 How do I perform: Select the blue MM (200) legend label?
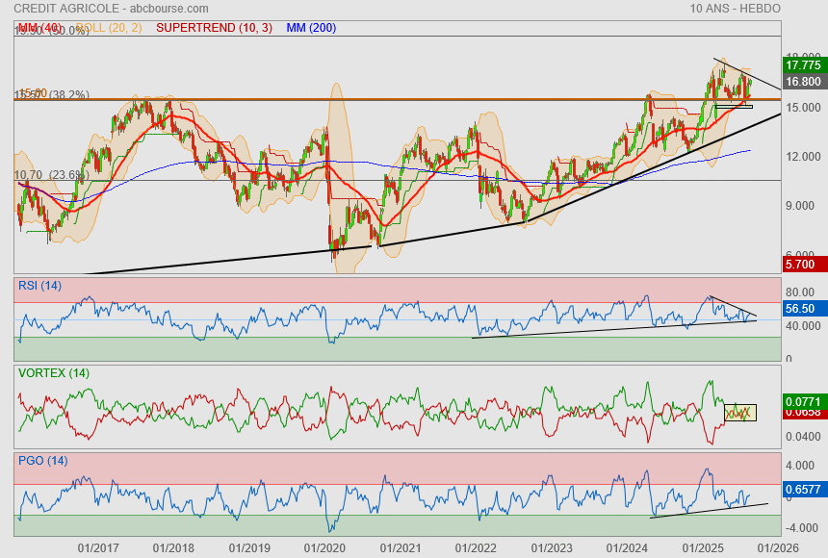click(x=311, y=28)
